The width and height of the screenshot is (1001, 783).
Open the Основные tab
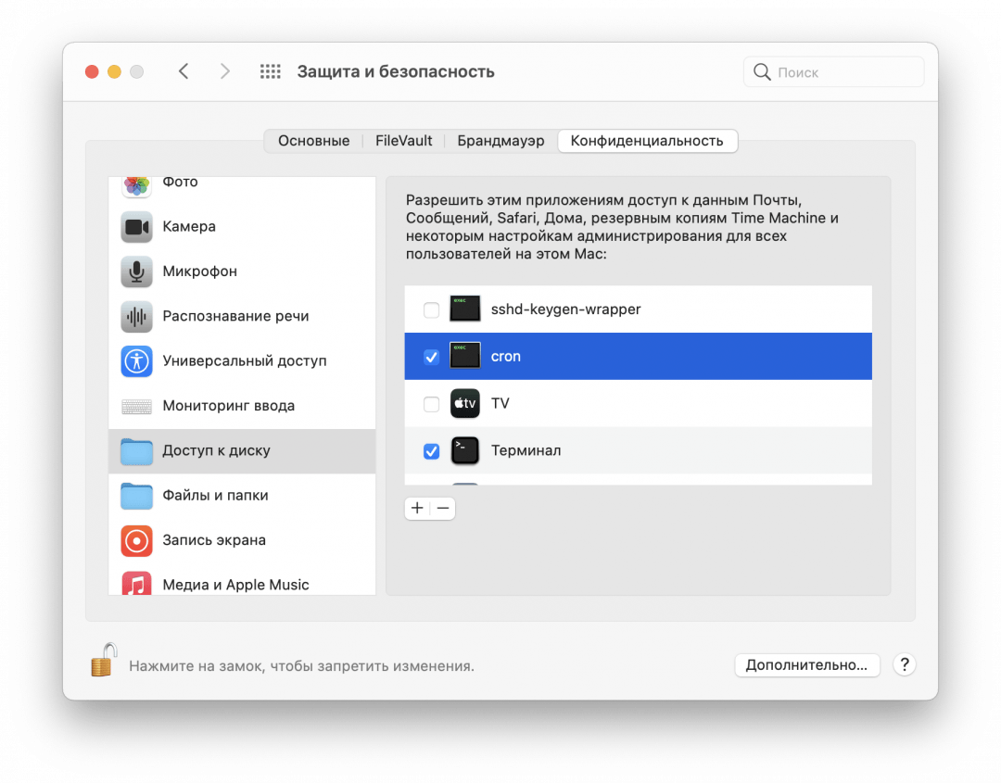click(x=313, y=141)
